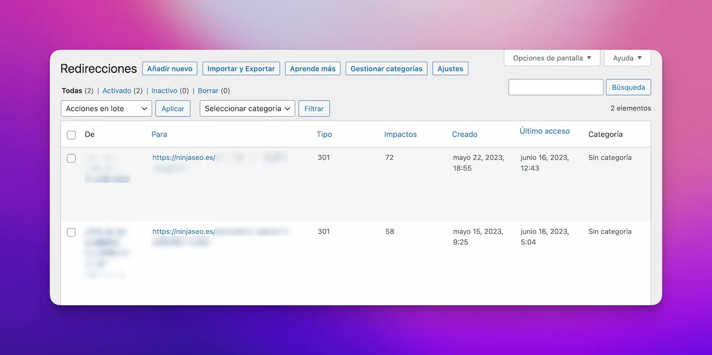Click the Aprende más button
This screenshot has height=355, width=712.
[312, 68]
